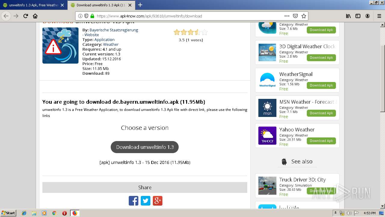Click the Weather category link
Viewport: 385px width, 217px height.
pyautogui.click(x=111, y=44)
